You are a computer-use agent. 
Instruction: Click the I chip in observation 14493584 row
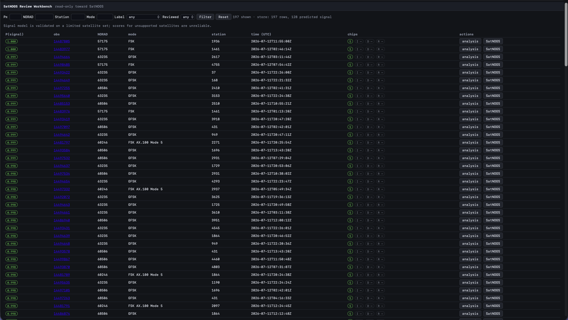(359, 150)
